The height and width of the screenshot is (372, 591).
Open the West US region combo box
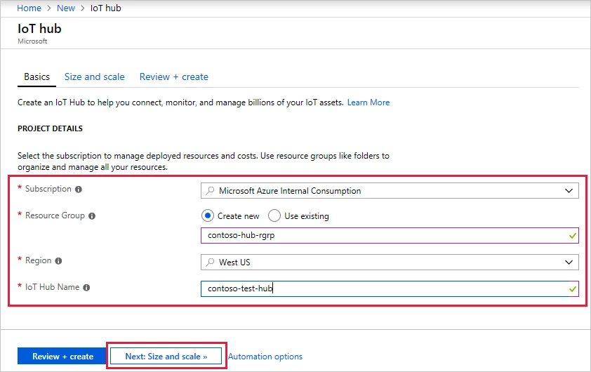point(390,262)
